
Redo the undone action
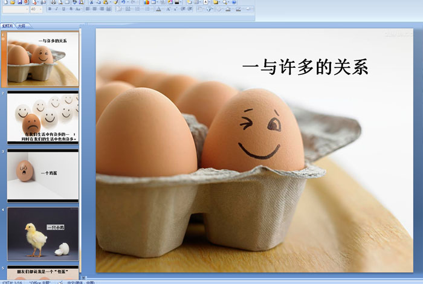click(x=133, y=2)
